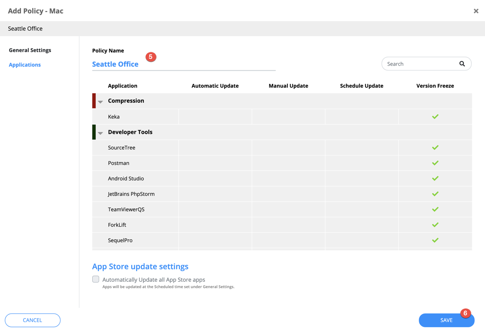Image resolution: width=485 pixels, height=332 pixels.
Task: Click the Application column header
Action: click(123, 86)
